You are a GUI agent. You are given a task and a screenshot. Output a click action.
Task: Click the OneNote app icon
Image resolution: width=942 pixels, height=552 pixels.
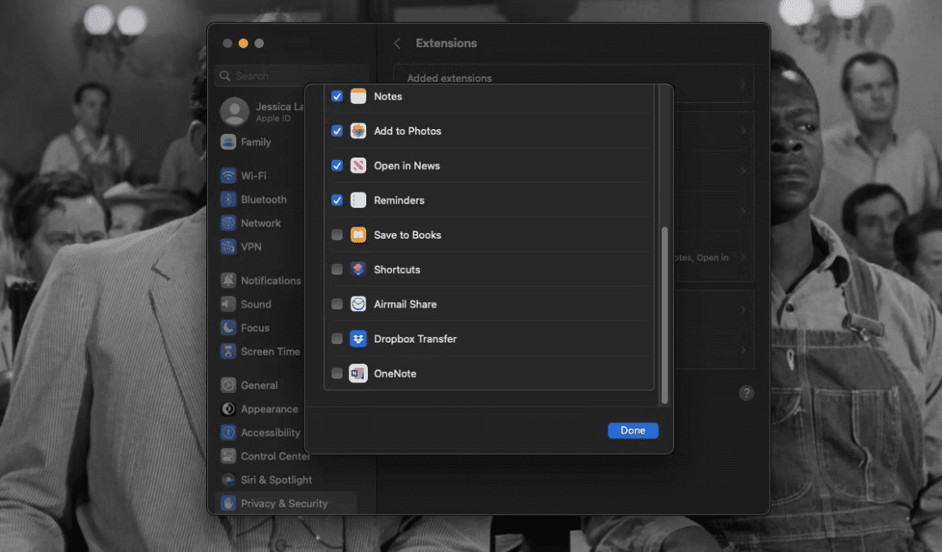[x=358, y=373]
